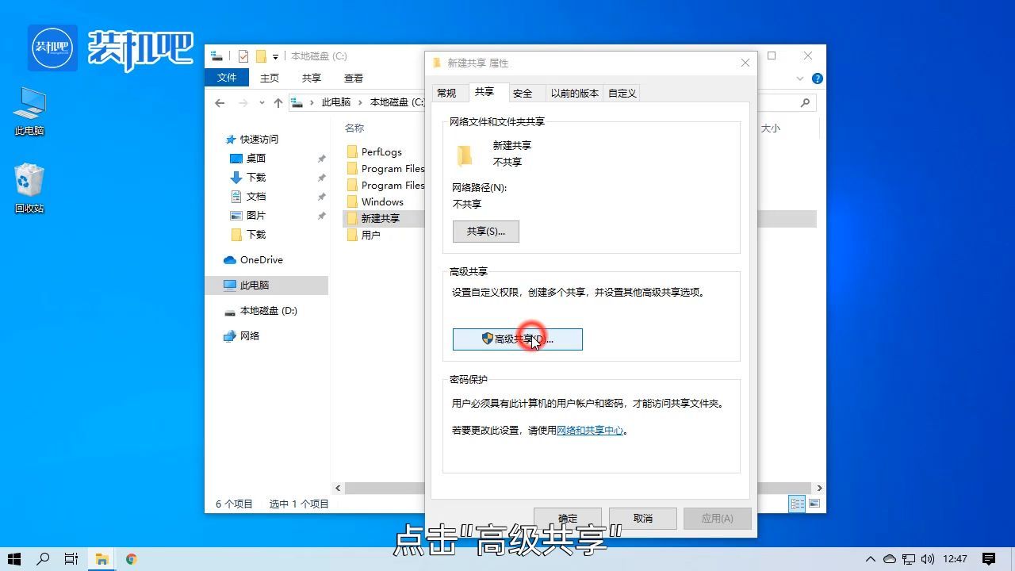Click the 高级共享 button

(x=517, y=339)
